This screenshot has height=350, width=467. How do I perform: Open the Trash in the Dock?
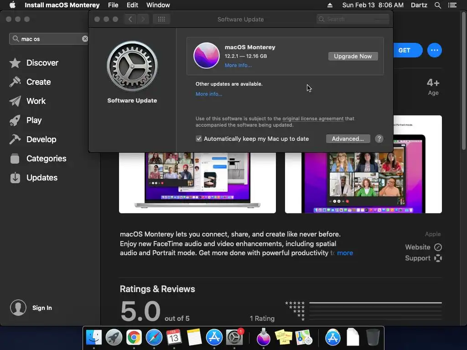373,338
